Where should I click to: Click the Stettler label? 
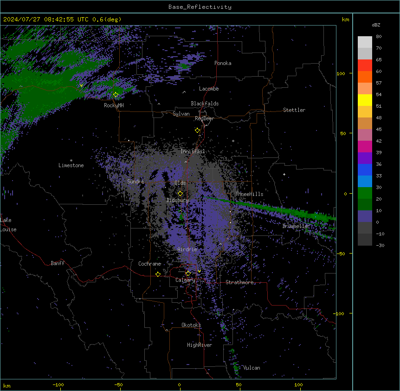tap(294, 110)
